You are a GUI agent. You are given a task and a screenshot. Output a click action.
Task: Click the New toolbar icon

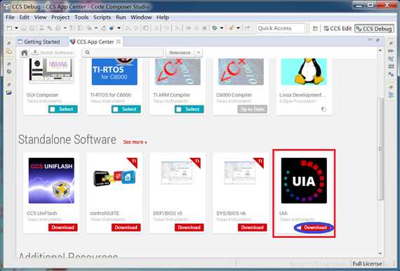point(9,28)
